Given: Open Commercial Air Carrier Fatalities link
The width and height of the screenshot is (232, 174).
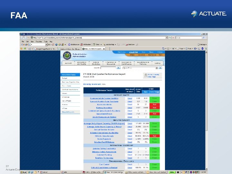Looking at the screenshot, I should click(104, 98).
